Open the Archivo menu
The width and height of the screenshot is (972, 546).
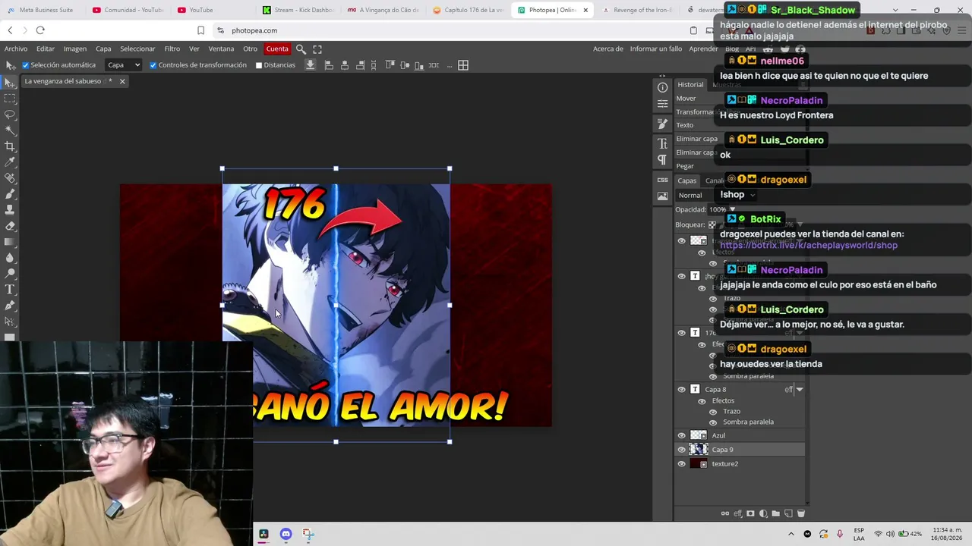point(16,49)
